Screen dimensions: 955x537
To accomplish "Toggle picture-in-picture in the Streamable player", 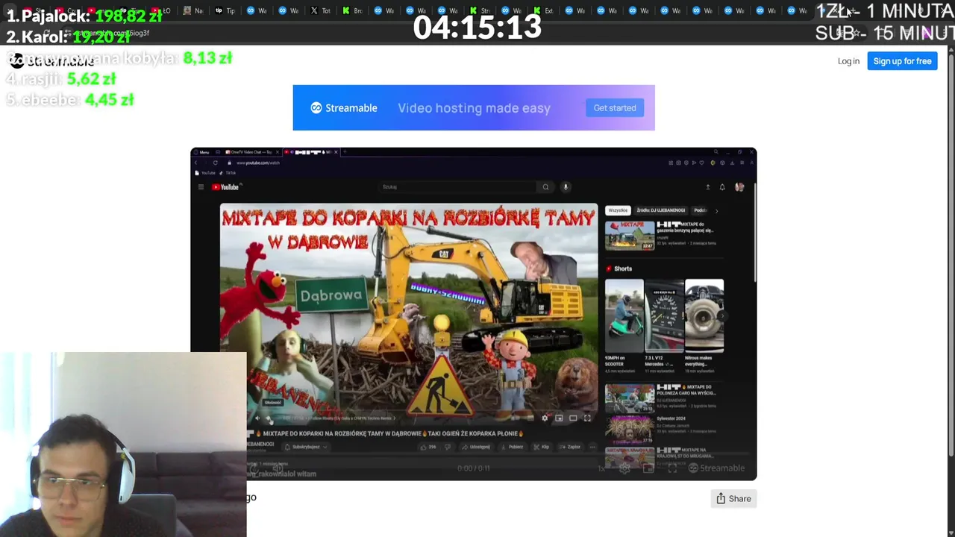I will [x=648, y=468].
